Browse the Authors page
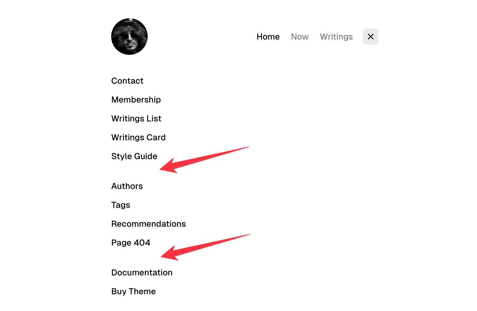Screen dimensions: 477x311 (127, 186)
